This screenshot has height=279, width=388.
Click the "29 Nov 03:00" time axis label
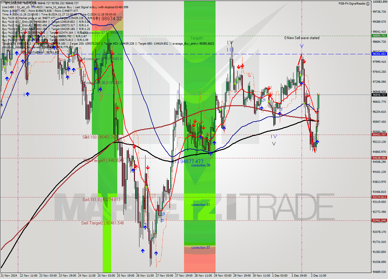tap(223, 276)
